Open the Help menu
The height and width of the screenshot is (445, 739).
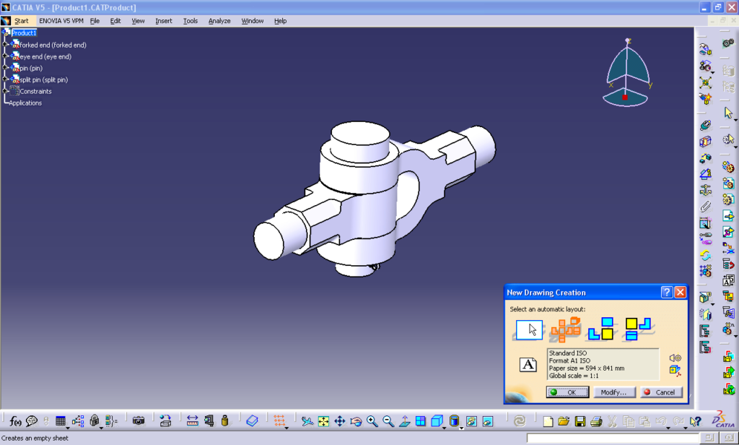tap(280, 21)
